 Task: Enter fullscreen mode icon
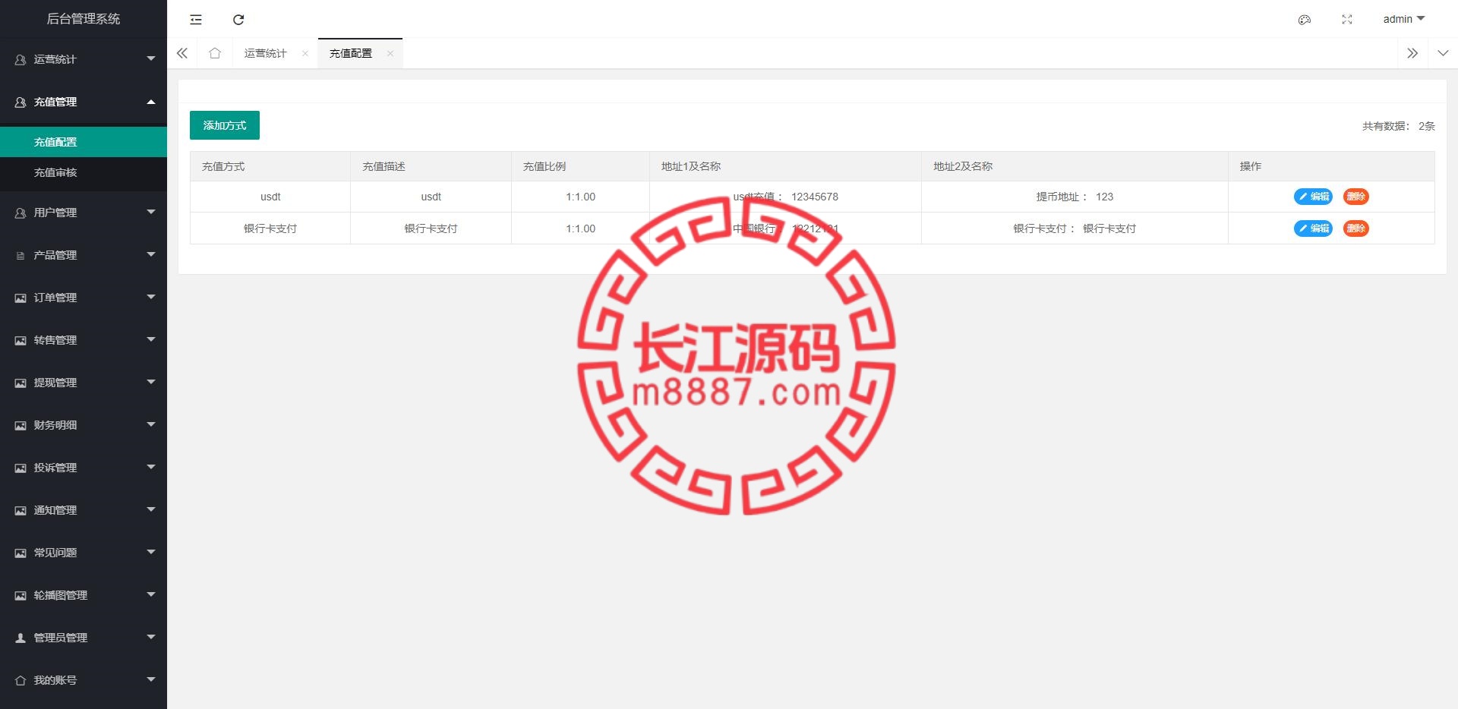pyautogui.click(x=1347, y=20)
